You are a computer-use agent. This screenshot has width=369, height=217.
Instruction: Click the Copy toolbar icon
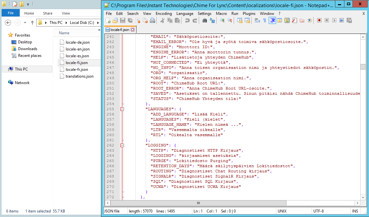[x=170, y=21]
